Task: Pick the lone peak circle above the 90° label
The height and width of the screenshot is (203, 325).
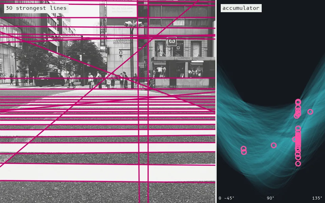Action: [x=274, y=145]
